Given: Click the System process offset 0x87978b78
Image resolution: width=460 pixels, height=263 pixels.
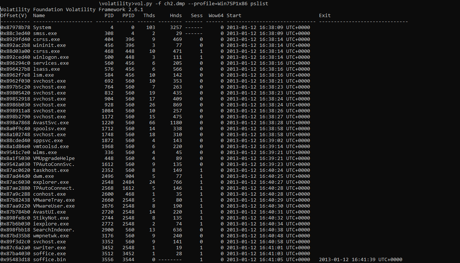Looking at the screenshot, I should (x=15, y=28).
